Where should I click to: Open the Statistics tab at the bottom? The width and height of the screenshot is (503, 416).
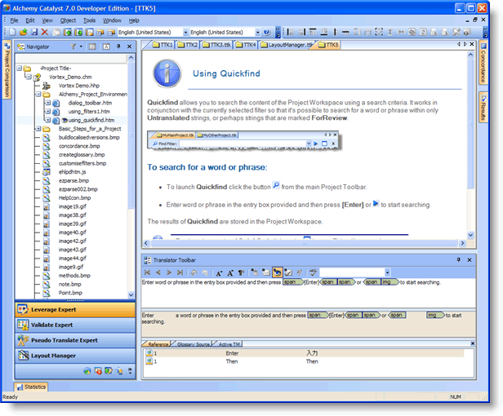(x=31, y=387)
